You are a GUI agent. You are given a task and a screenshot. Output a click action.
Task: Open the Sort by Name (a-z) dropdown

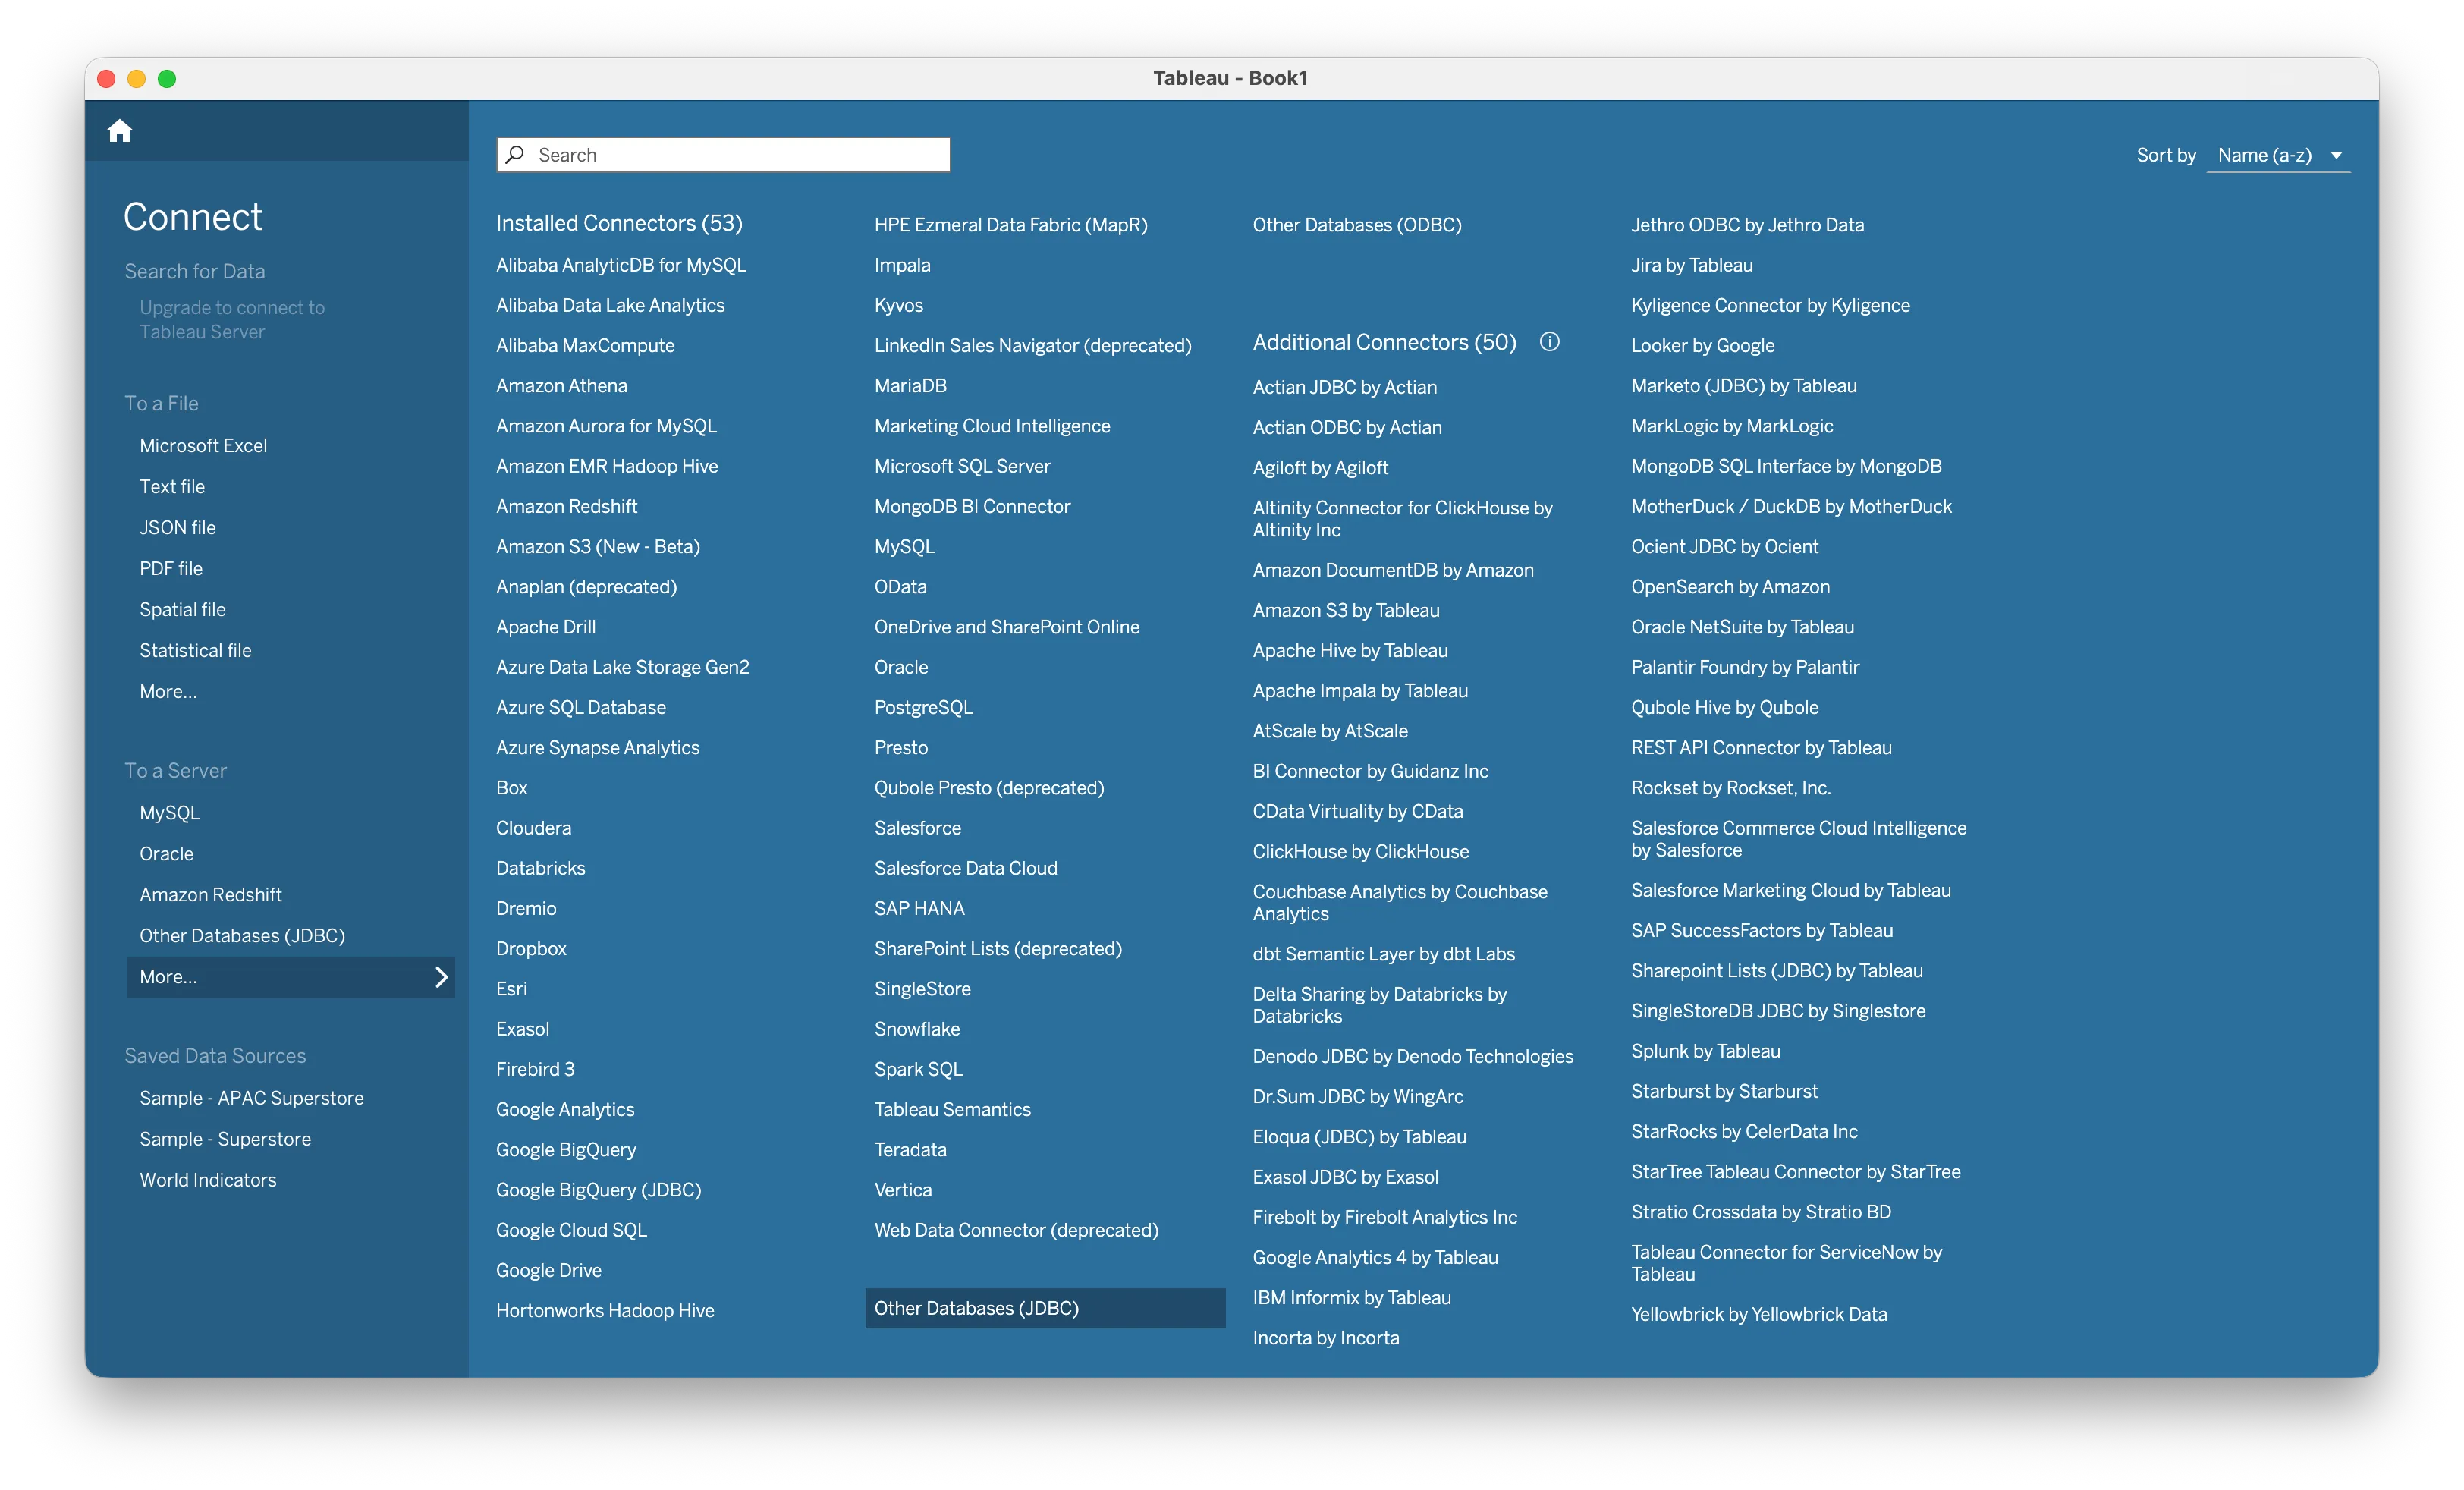[x=2278, y=155]
